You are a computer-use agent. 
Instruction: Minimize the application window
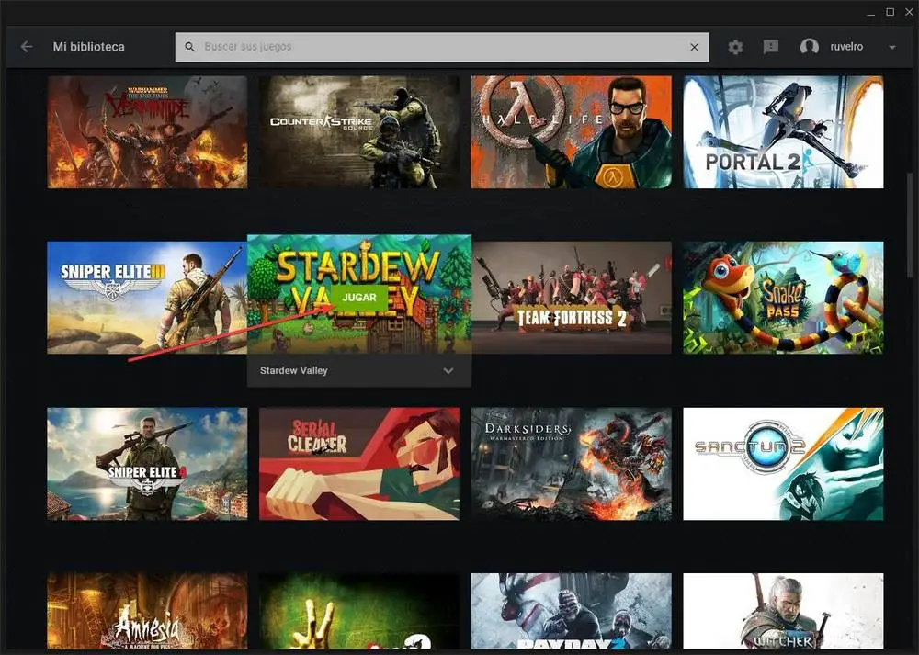(x=871, y=12)
